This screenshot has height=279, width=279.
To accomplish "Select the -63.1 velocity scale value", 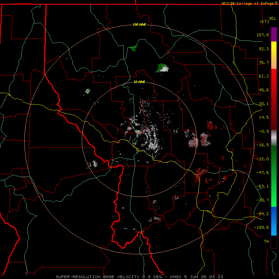I will point(263,186).
